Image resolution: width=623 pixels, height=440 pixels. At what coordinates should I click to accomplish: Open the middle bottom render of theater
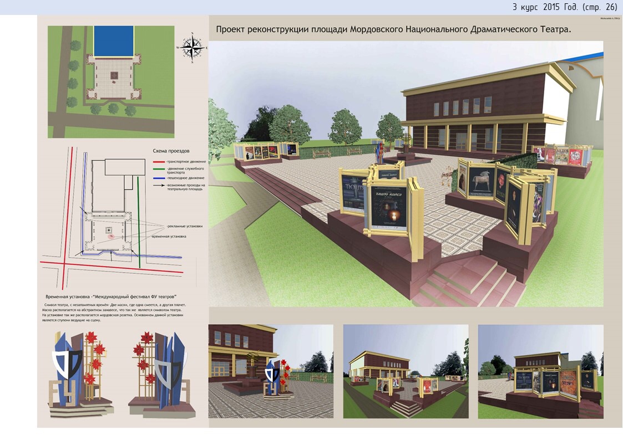click(x=406, y=371)
